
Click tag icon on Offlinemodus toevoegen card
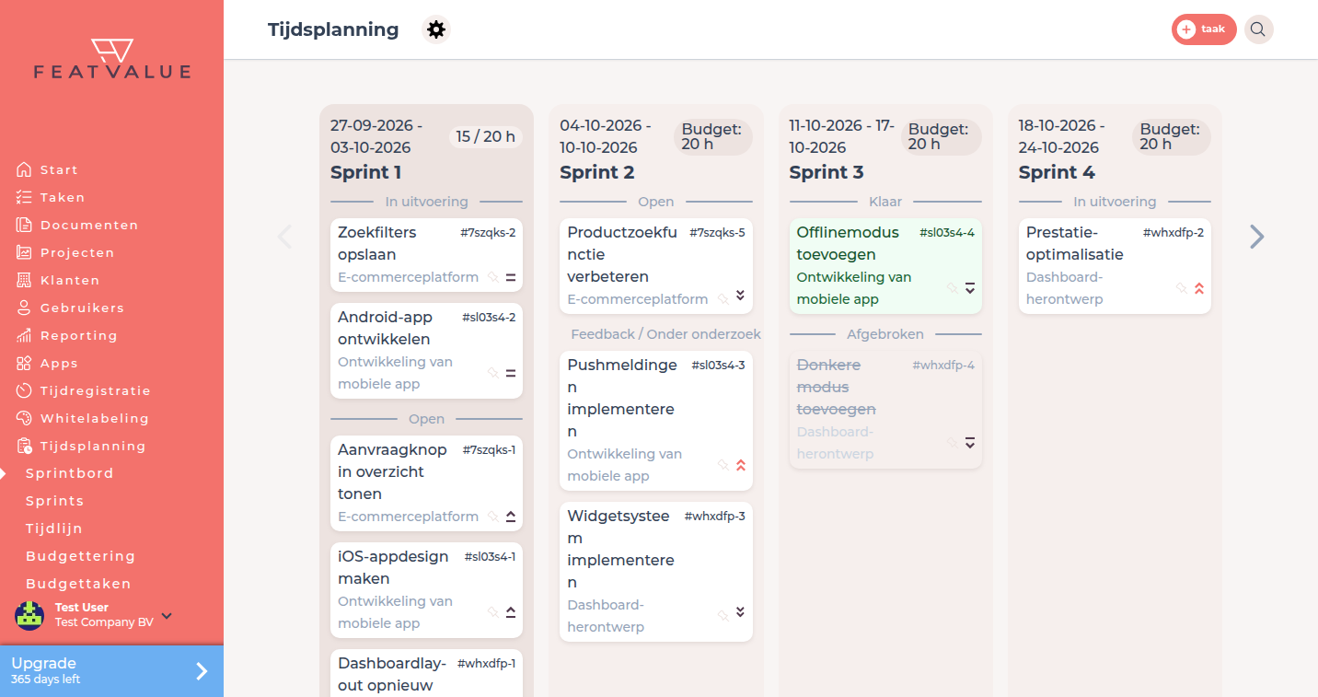[953, 288]
